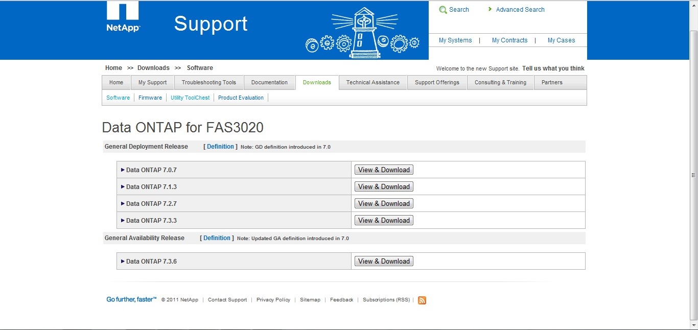Click the Support title in the banner
The image size is (698, 330).
tap(211, 24)
